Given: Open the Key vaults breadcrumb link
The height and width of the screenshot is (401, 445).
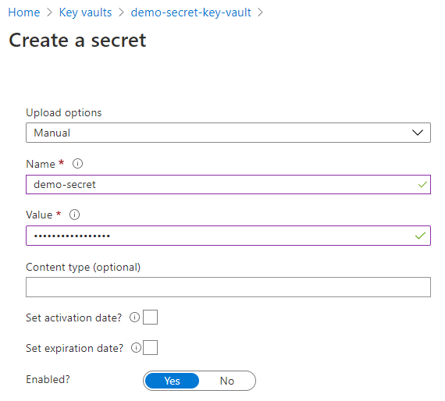Looking at the screenshot, I should (85, 12).
